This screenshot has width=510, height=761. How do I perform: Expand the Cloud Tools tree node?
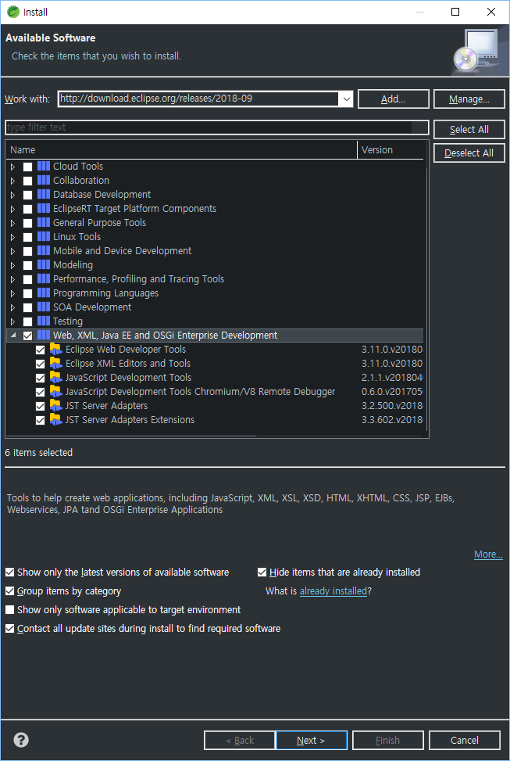[13, 167]
